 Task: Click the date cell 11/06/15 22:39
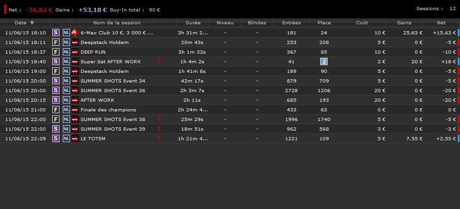click(x=26, y=138)
